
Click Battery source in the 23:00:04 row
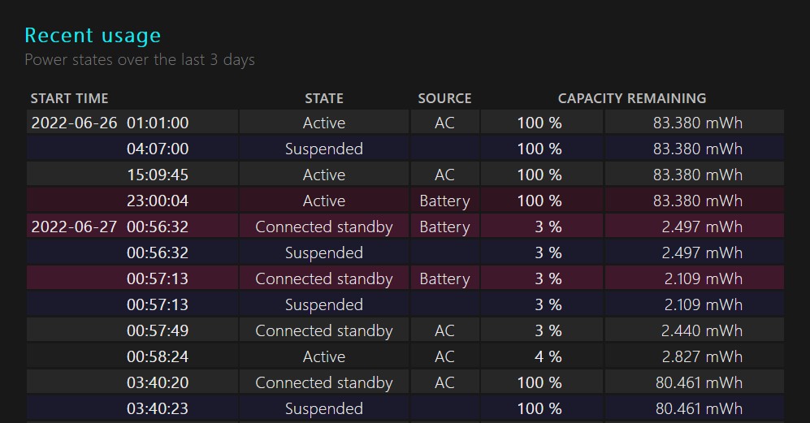tap(444, 201)
